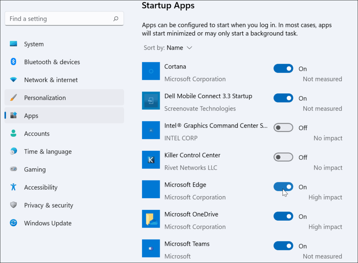Enable Intel Graphics Command Center toggle

click(283, 128)
